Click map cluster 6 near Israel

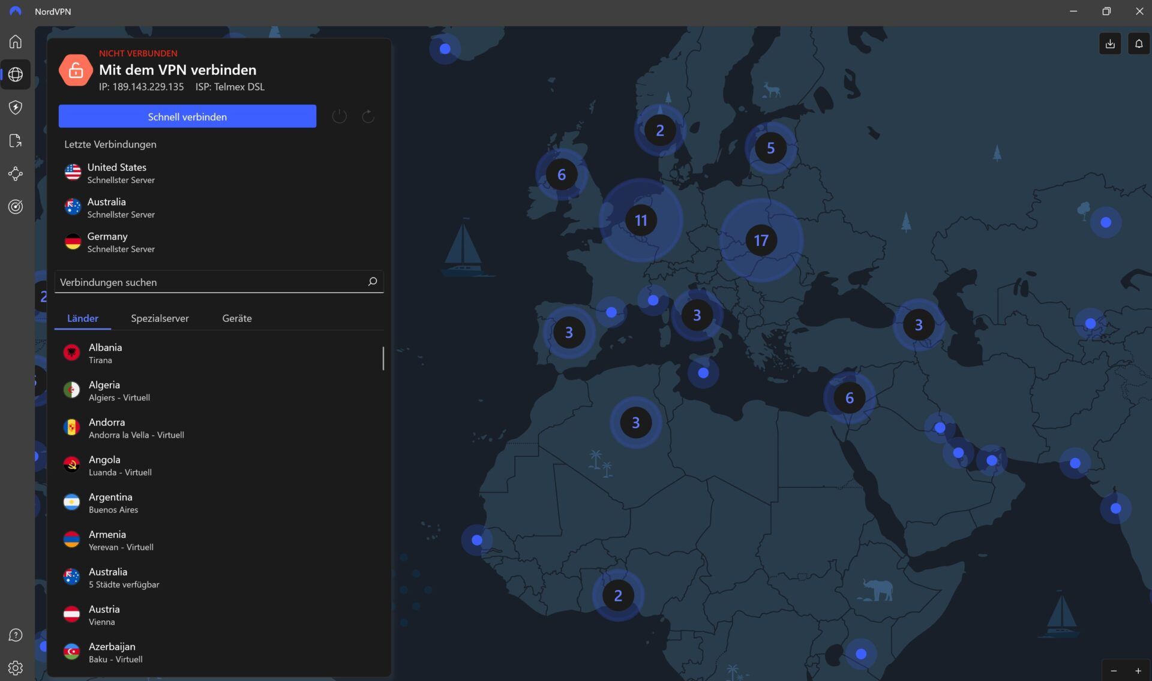[850, 398]
